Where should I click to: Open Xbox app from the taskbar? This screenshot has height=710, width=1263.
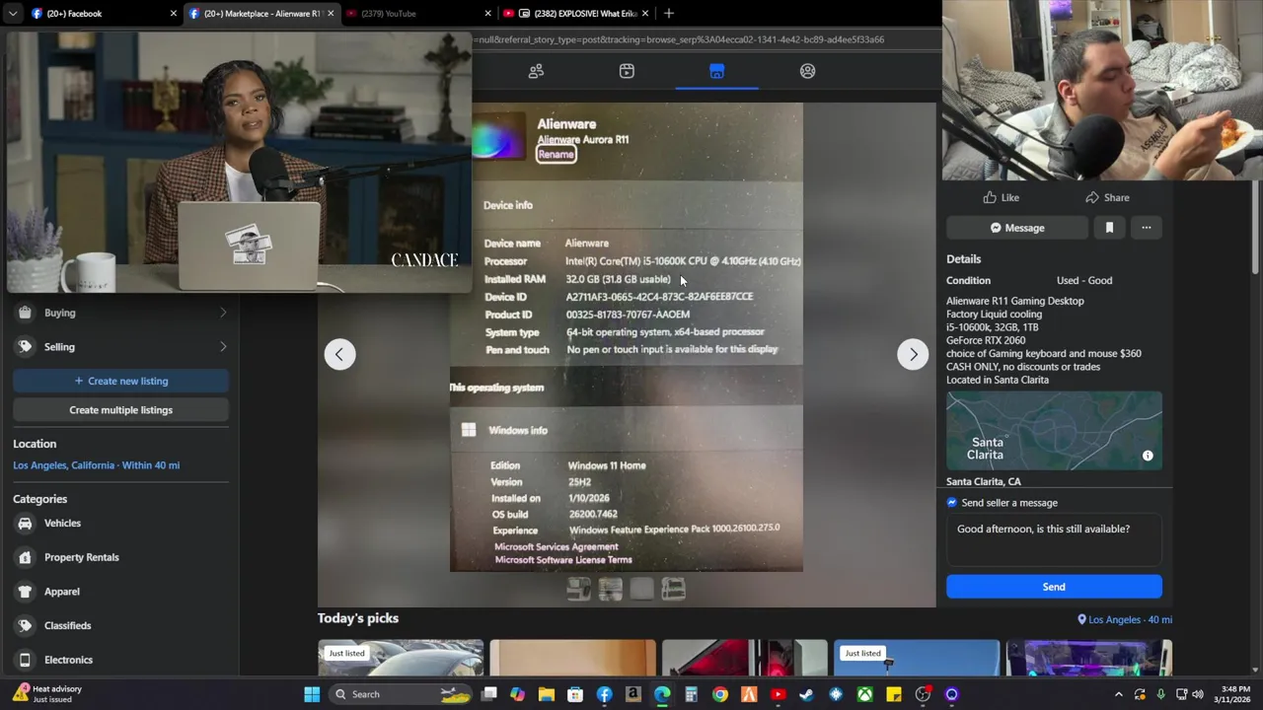tap(864, 694)
